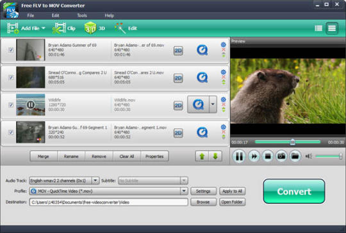Pause the preview playback

tap(239, 156)
